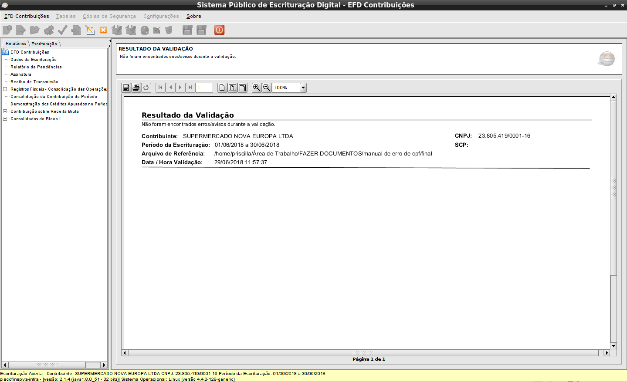
Task: Open Relatório de Pendências in the tree
Action: [36, 67]
